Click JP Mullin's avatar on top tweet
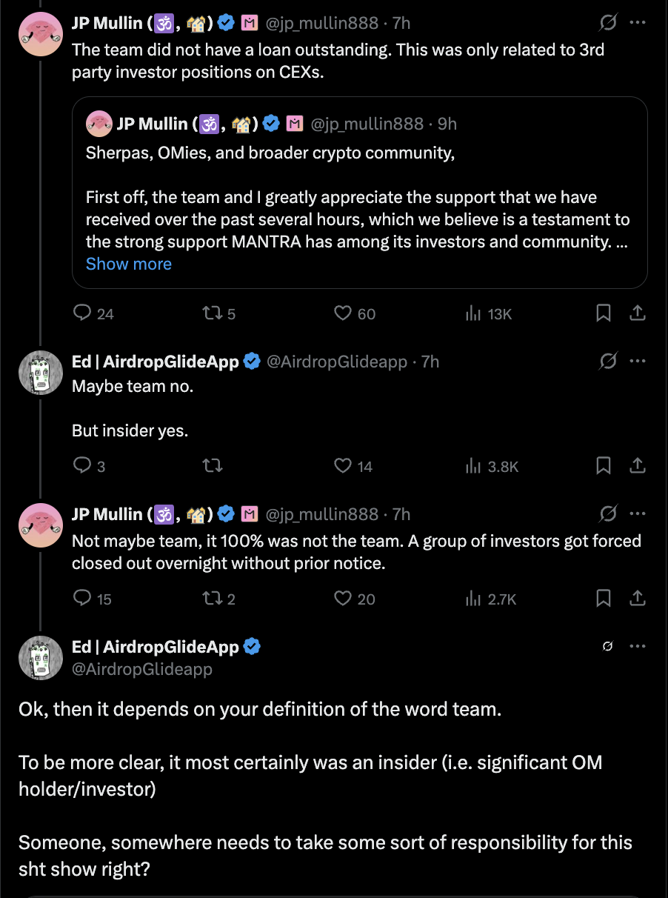668x898 pixels. click(41, 34)
